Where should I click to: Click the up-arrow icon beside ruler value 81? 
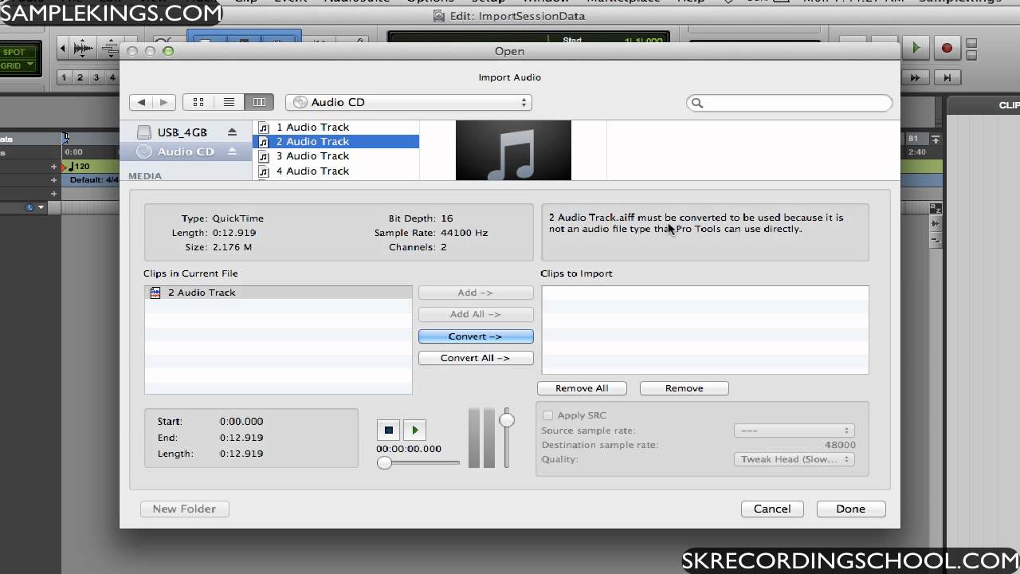(936, 139)
